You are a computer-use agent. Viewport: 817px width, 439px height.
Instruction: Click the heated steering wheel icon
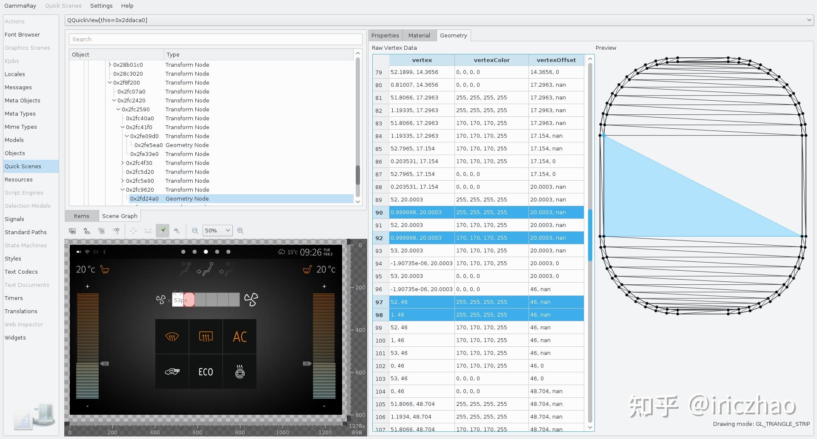(240, 371)
